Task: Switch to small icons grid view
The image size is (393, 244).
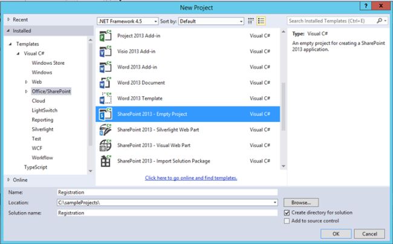Action: [x=251, y=21]
